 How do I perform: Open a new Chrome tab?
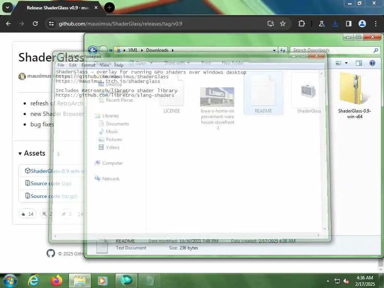pos(109,7)
